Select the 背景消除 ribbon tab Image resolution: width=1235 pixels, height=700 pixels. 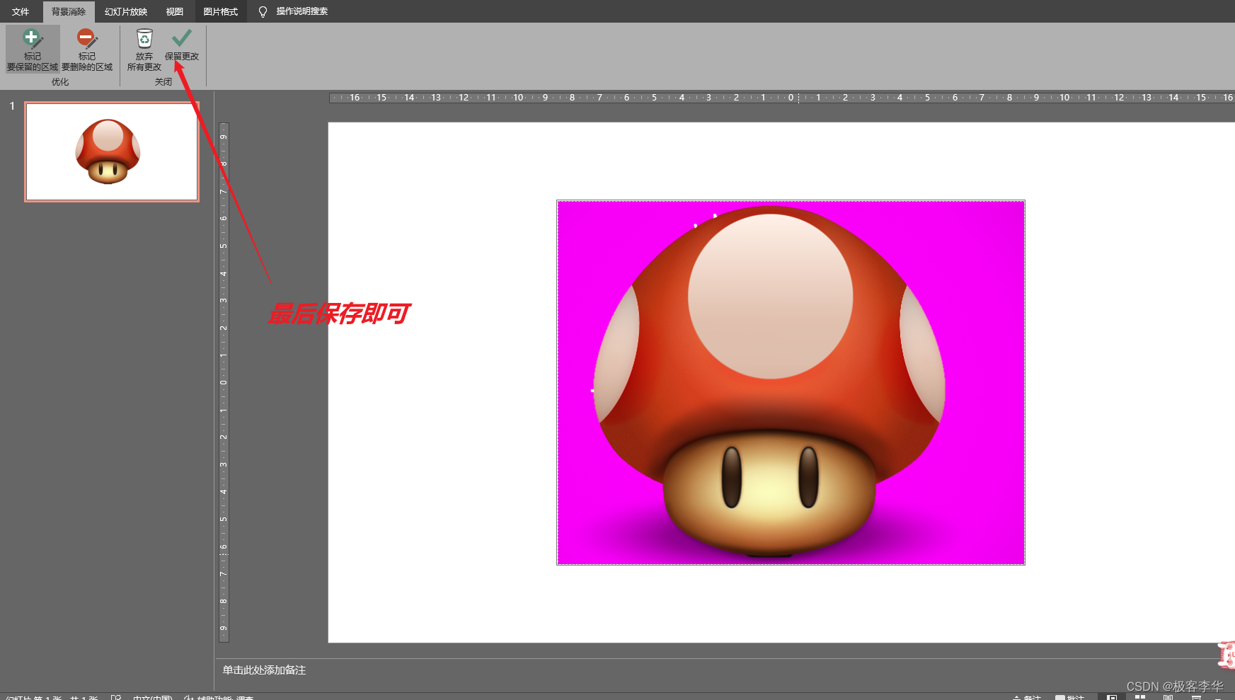pyautogui.click(x=69, y=11)
